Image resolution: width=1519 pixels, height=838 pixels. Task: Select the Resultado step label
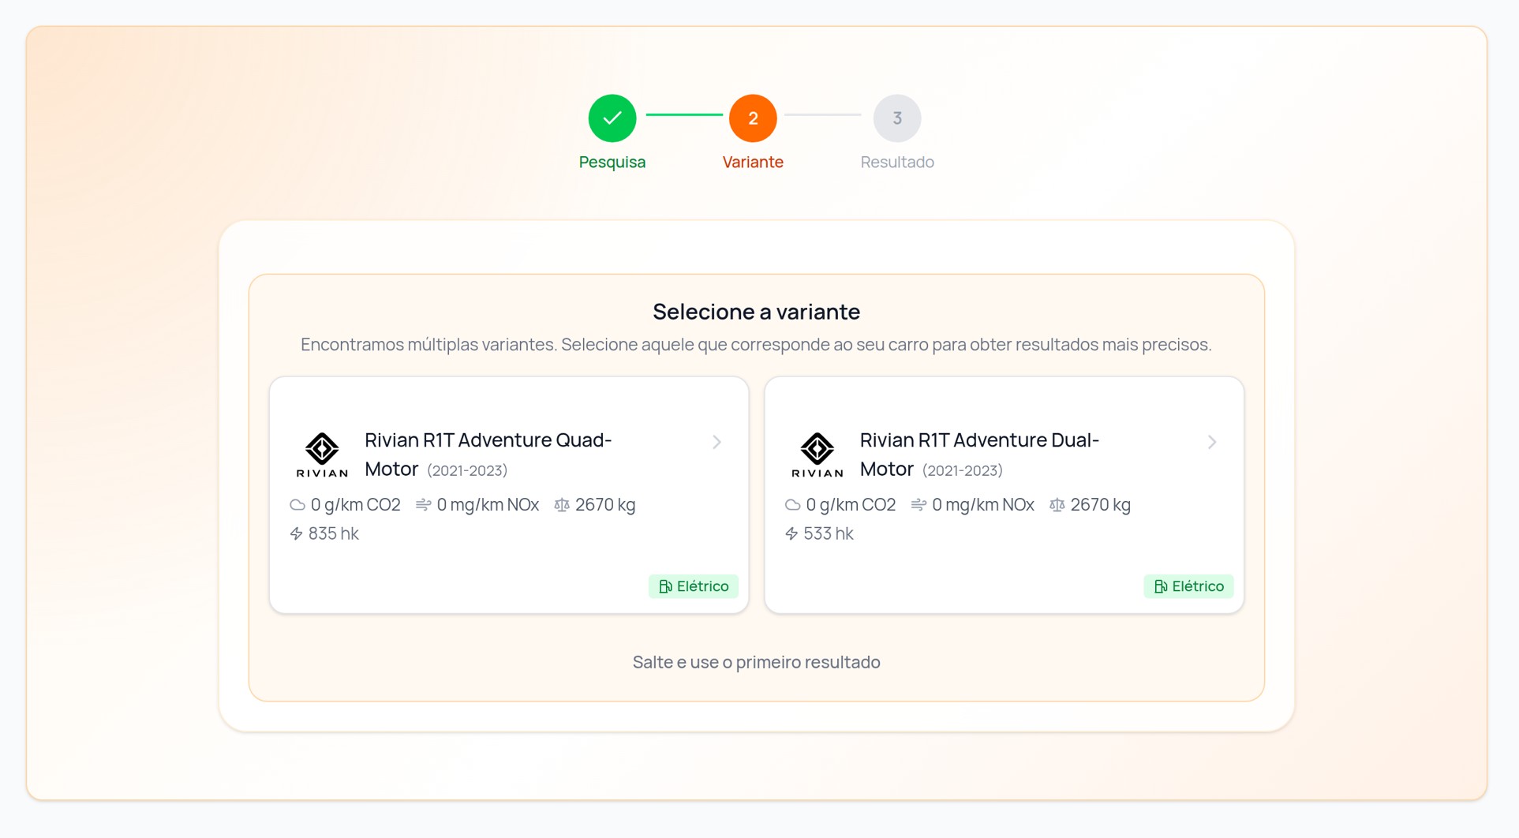tap(897, 162)
